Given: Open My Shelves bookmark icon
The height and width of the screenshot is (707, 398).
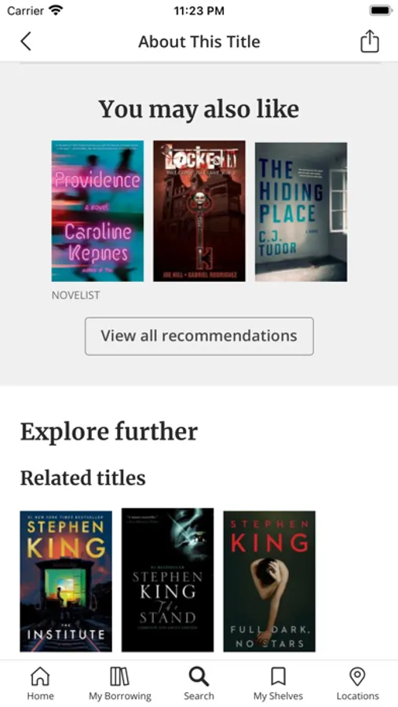Looking at the screenshot, I should pos(278,676).
